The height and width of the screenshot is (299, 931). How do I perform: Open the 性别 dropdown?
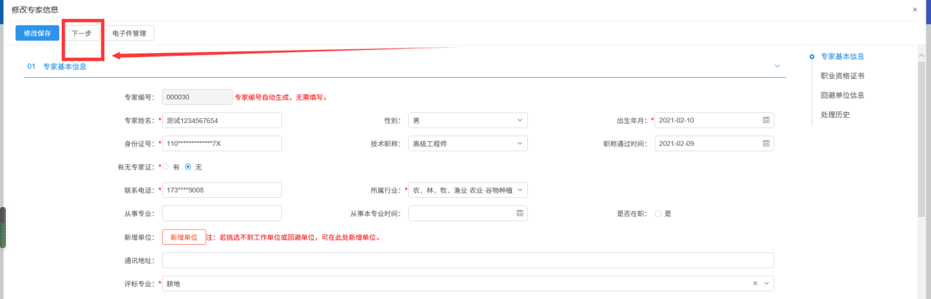[468, 120]
